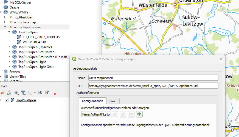Click Wüstenfelde label on the map

tap(153, 5)
